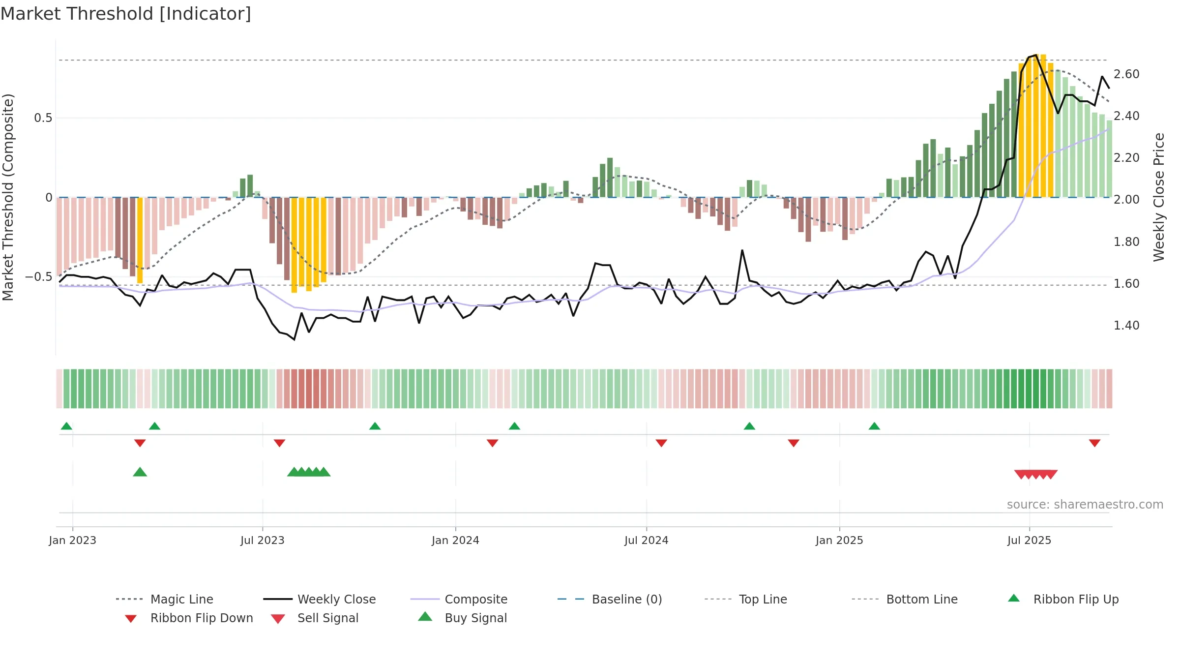Click the 2.00 price tick label
The width and height of the screenshot is (1180, 664).
click(x=1126, y=200)
